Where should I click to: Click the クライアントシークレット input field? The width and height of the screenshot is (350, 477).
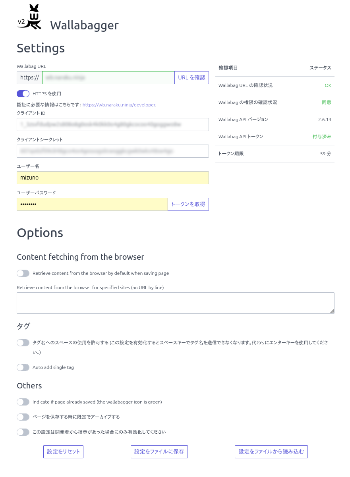[x=112, y=151]
